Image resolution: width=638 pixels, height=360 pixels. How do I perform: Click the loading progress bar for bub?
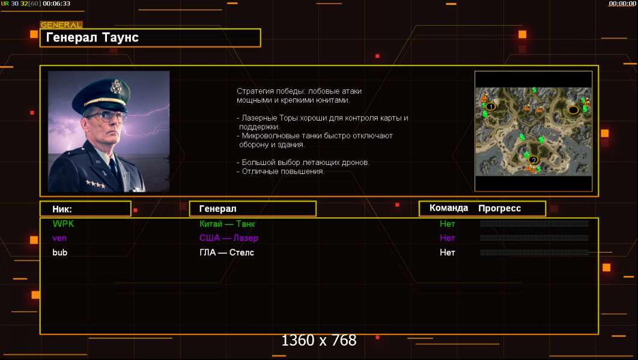click(534, 253)
